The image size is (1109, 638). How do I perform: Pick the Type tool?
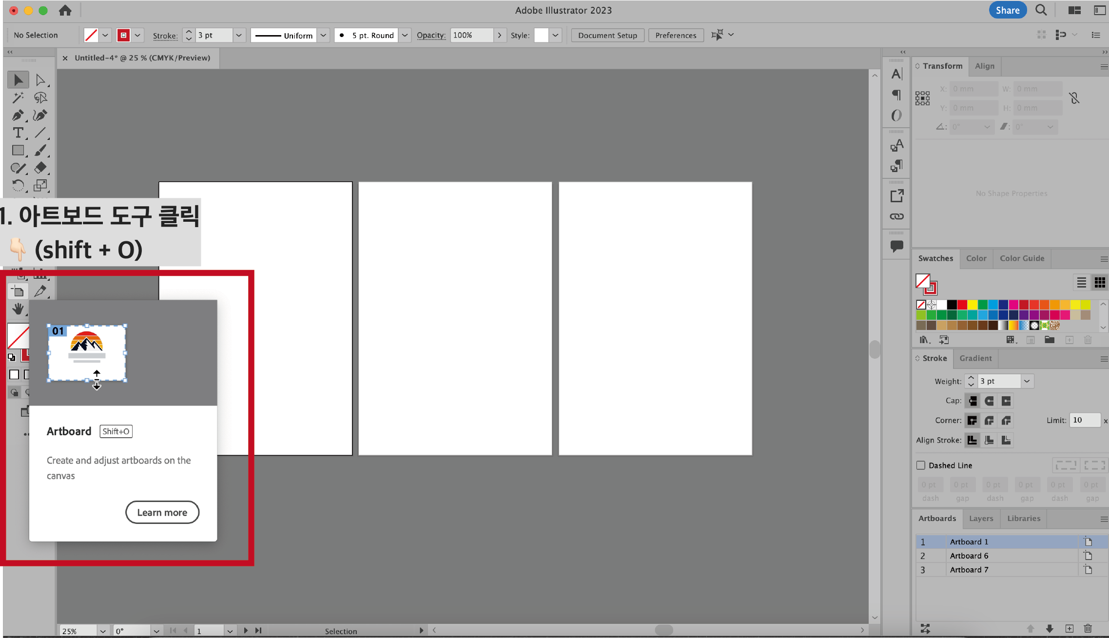point(18,133)
